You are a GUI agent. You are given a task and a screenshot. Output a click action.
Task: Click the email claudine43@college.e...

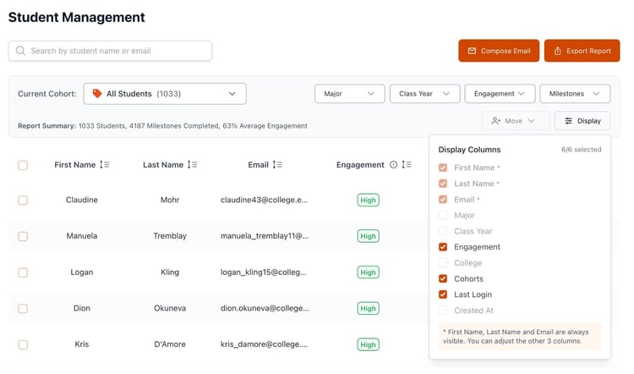[x=264, y=200]
